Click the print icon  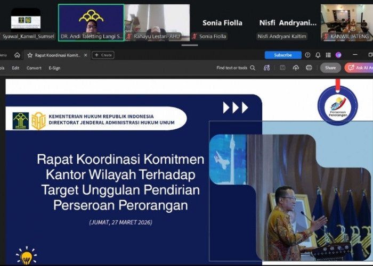tap(309, 68)
